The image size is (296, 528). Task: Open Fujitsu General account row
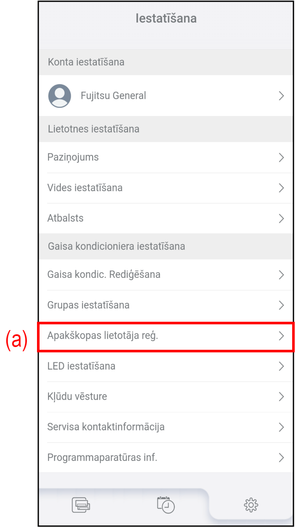[166, 96]
